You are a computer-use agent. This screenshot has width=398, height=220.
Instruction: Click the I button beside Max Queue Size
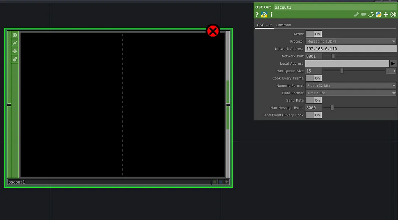(388, 71)
